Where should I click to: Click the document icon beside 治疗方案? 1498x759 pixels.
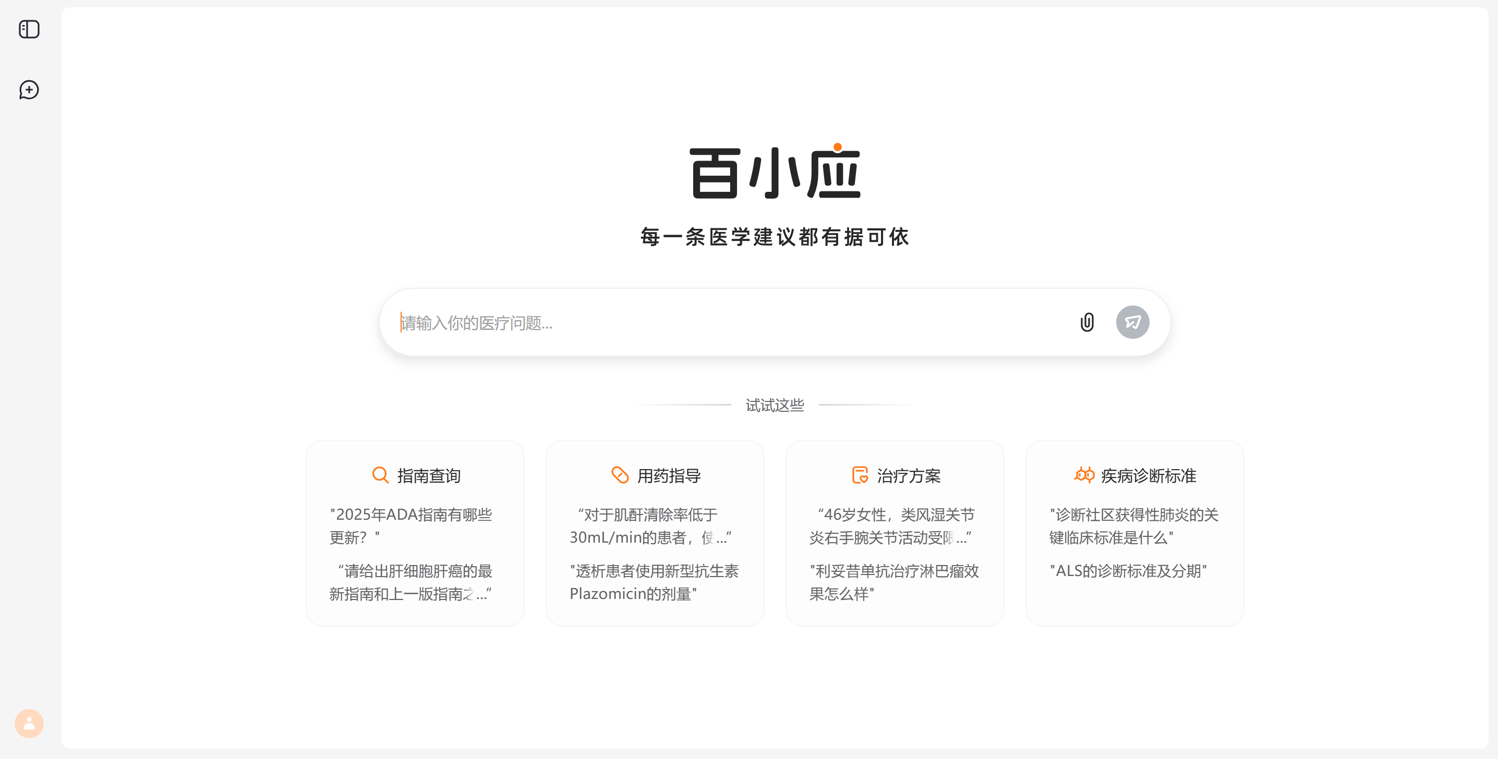[860, 475]
